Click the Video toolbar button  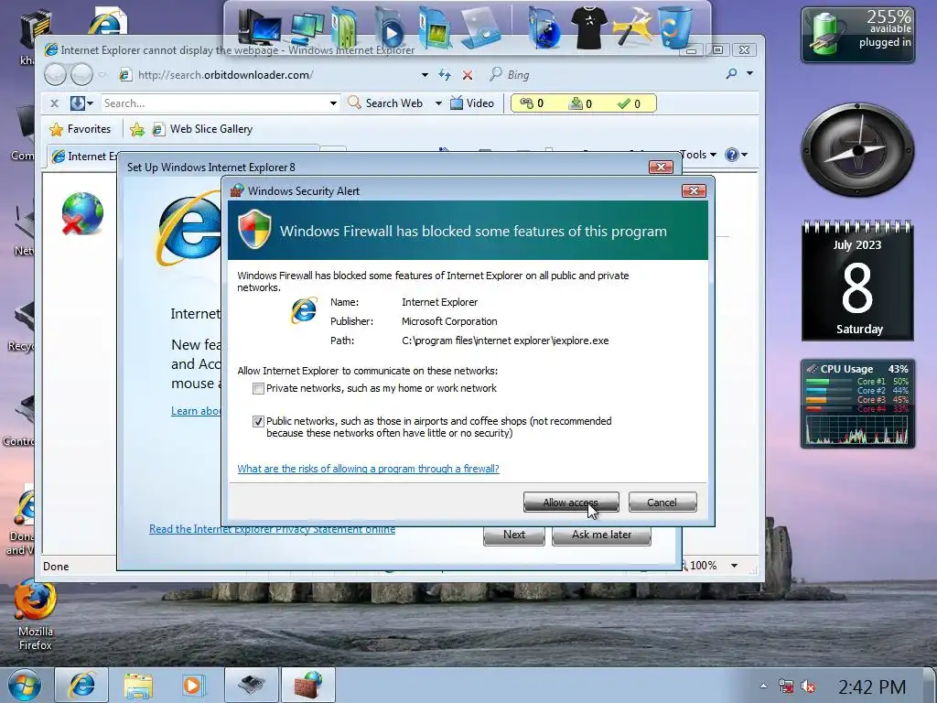coord(472,103)
